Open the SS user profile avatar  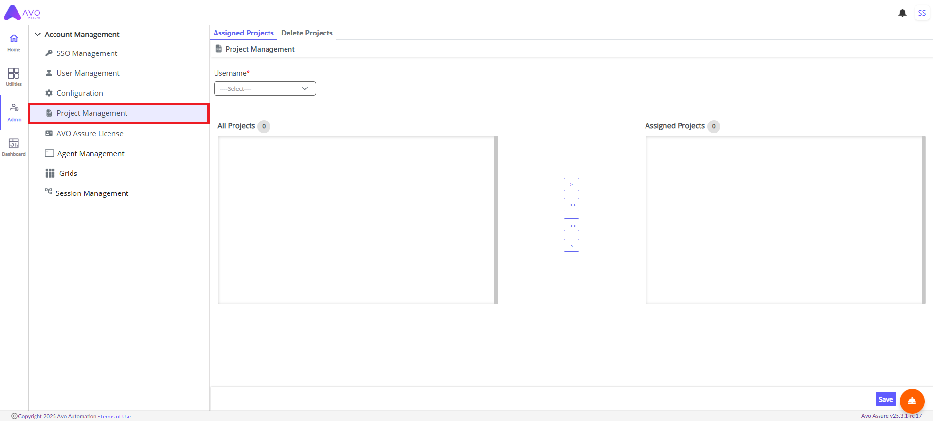coord(921,13)
